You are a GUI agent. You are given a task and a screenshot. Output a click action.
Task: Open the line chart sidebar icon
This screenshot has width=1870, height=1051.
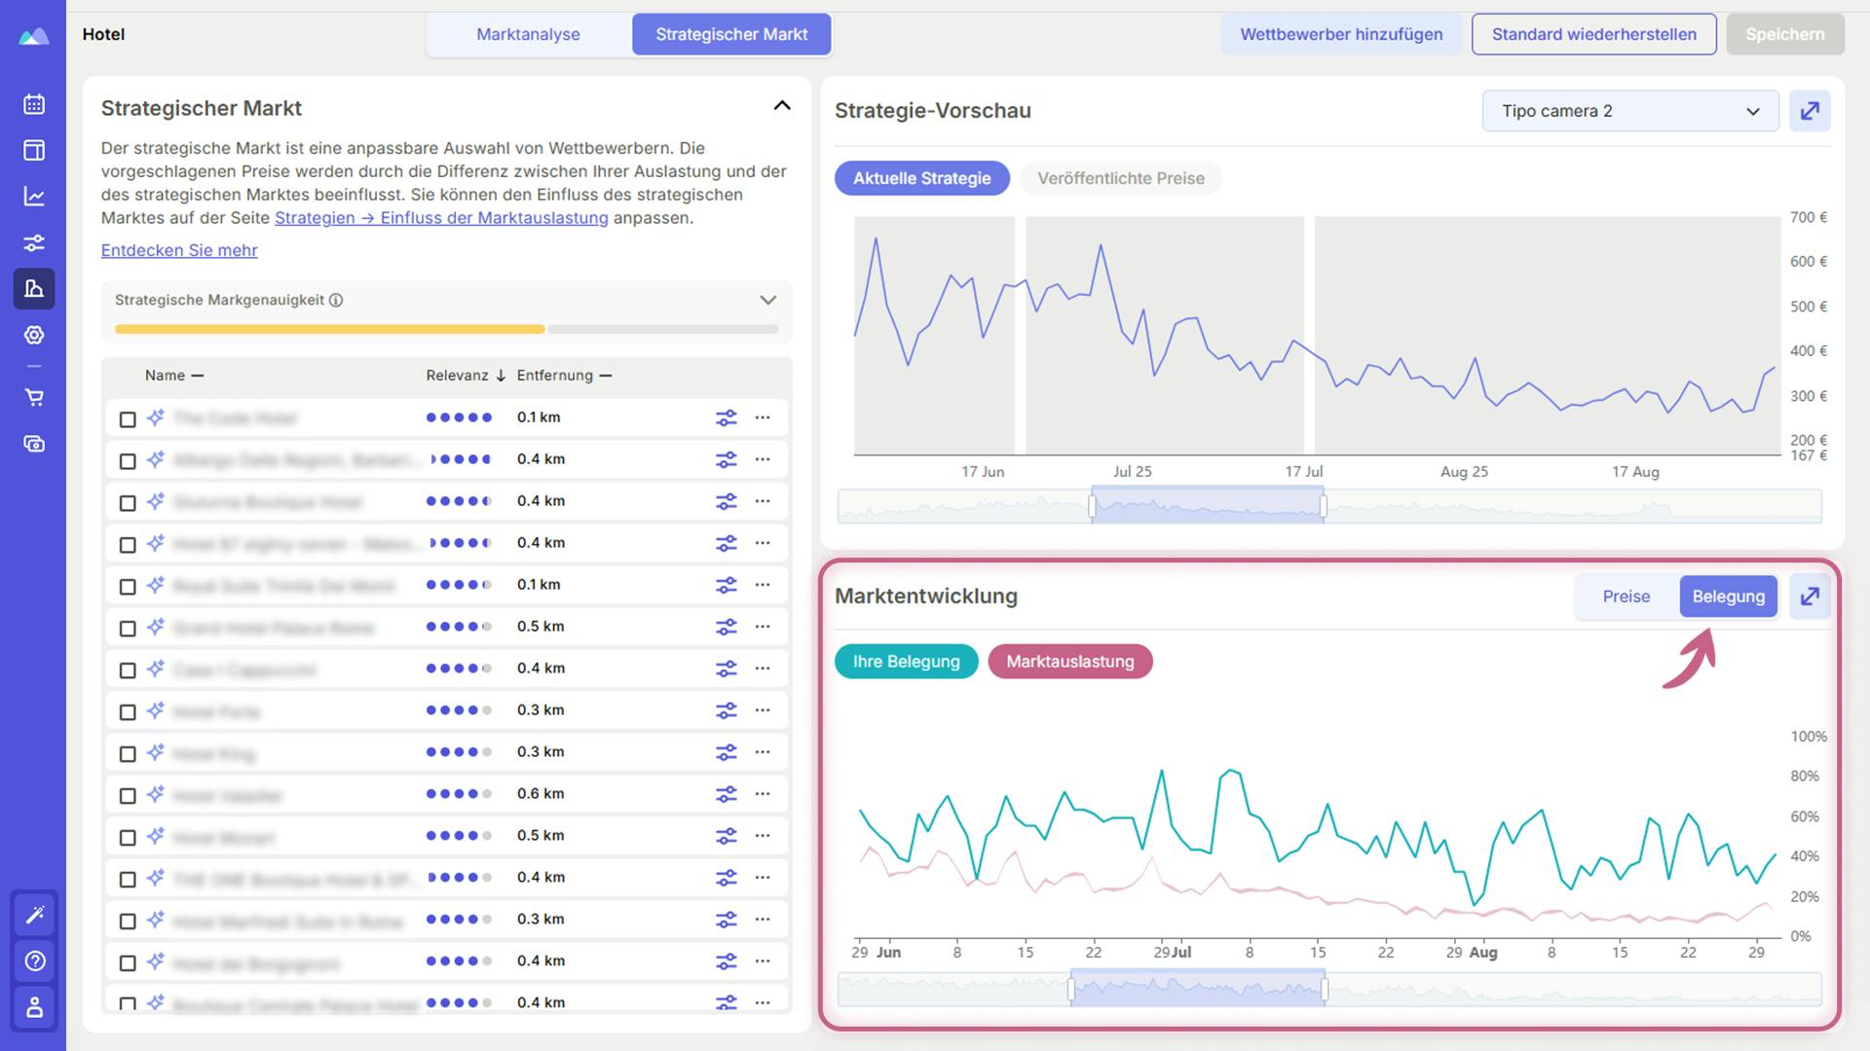[34, 197]
